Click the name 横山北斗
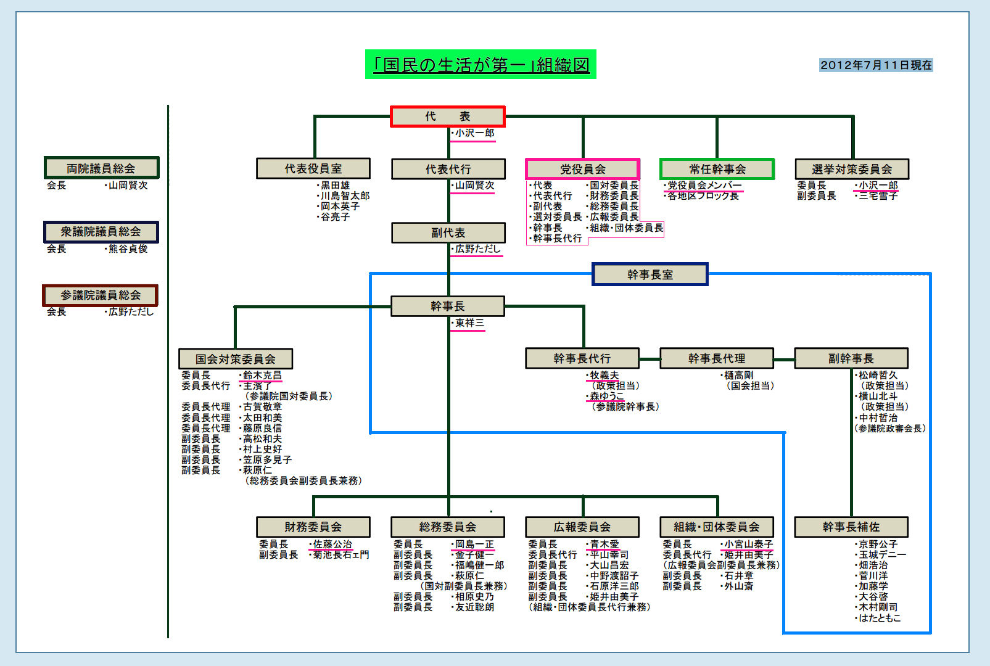The height and width of the screenshot is (666, 990). [878, 396]
